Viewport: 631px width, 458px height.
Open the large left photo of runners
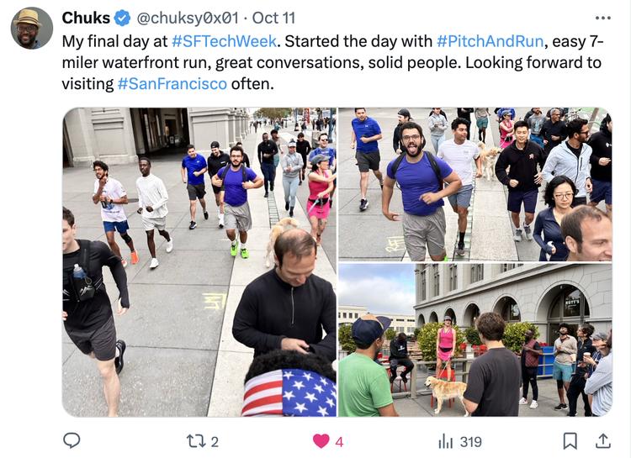coord(199,261)
